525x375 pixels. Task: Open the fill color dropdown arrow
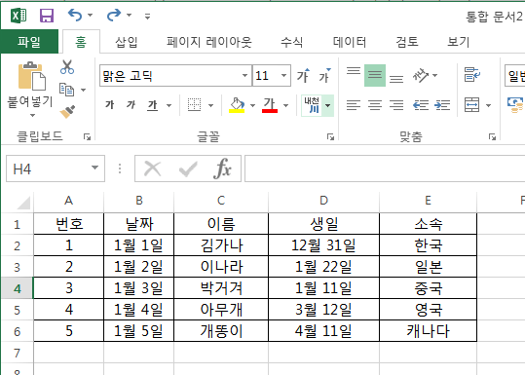point(253,105)
